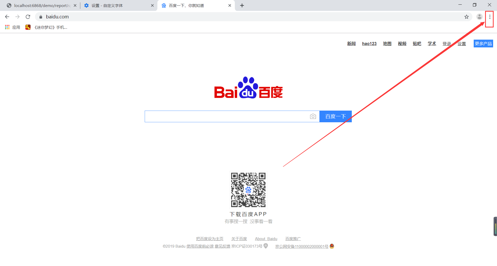Click the grey badge icon after 京ICP证
The width and height of the screenshot is (497, 266).
coord(266,246)
